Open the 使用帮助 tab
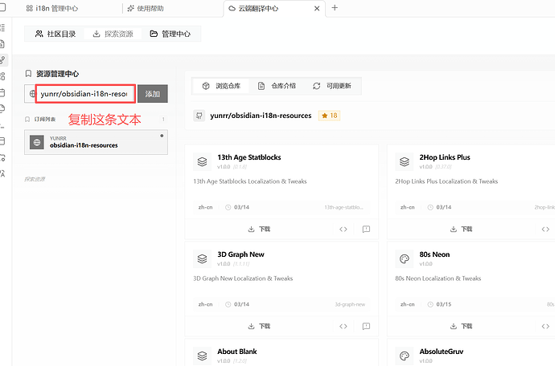This screenshot has height=366, width=555. (146, 8)
